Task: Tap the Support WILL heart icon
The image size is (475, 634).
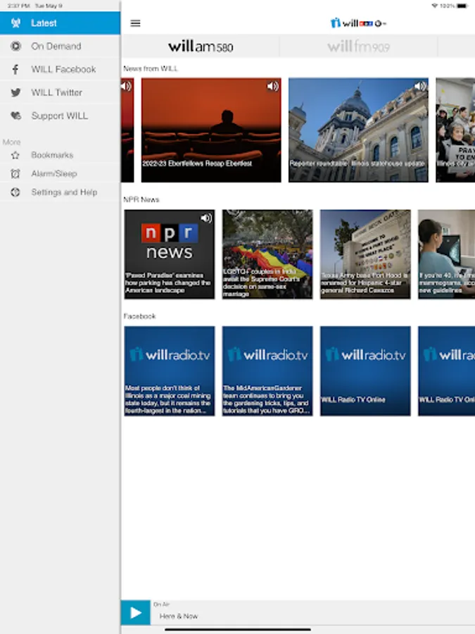Action: [15, 116]
